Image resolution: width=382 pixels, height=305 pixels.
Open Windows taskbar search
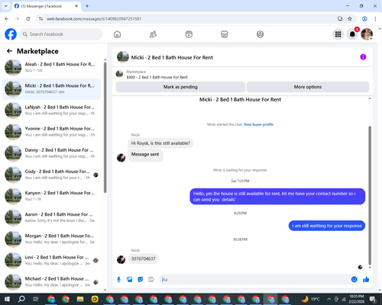tap(21, 299)
